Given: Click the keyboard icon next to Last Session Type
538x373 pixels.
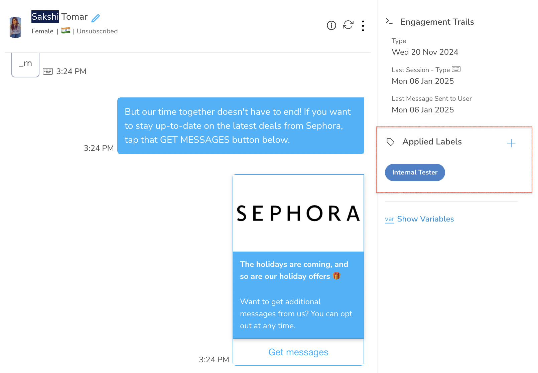Looking at the screenshot, I should [x=456, y=69].
